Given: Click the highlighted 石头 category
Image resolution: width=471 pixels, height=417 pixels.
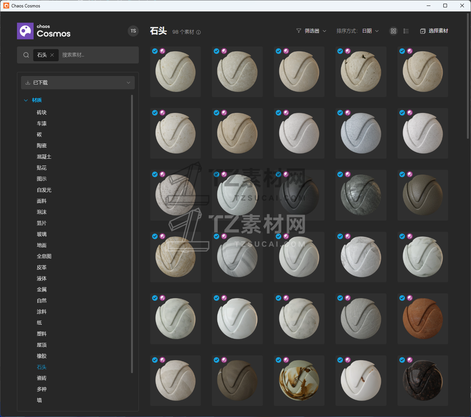Looking at the screenshot, I should click(42, 367).
